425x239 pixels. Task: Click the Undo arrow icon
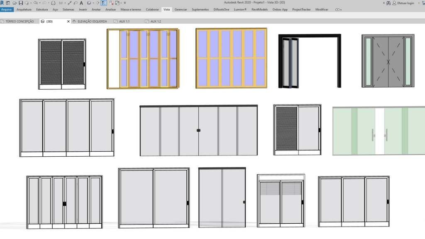(35, 3)
